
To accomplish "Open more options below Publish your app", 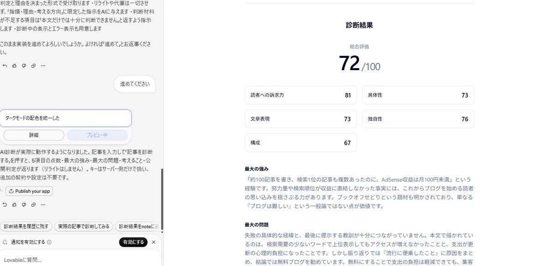I will coord(43,205).
